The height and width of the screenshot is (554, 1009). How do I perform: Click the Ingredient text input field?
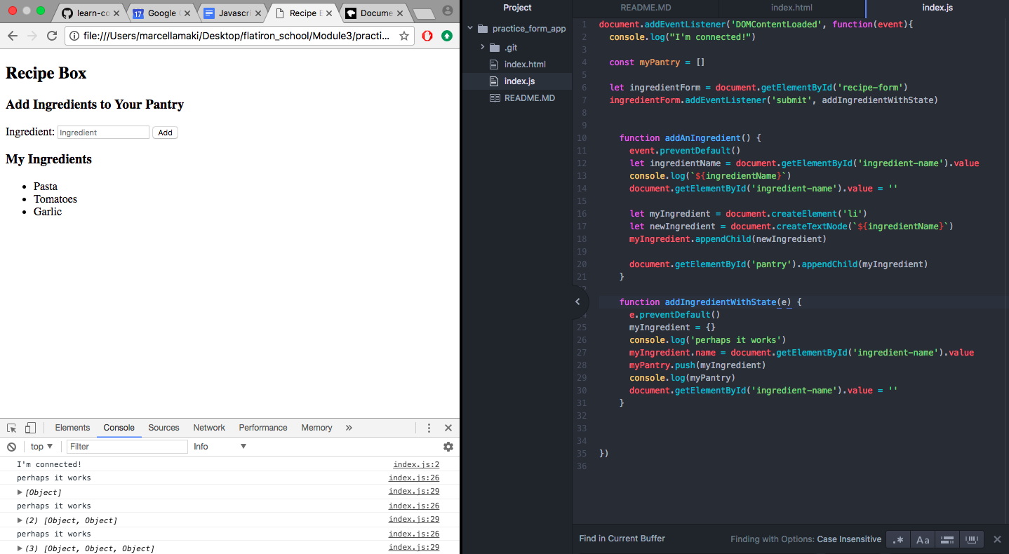pyautogui.click(x=103, y=133)
